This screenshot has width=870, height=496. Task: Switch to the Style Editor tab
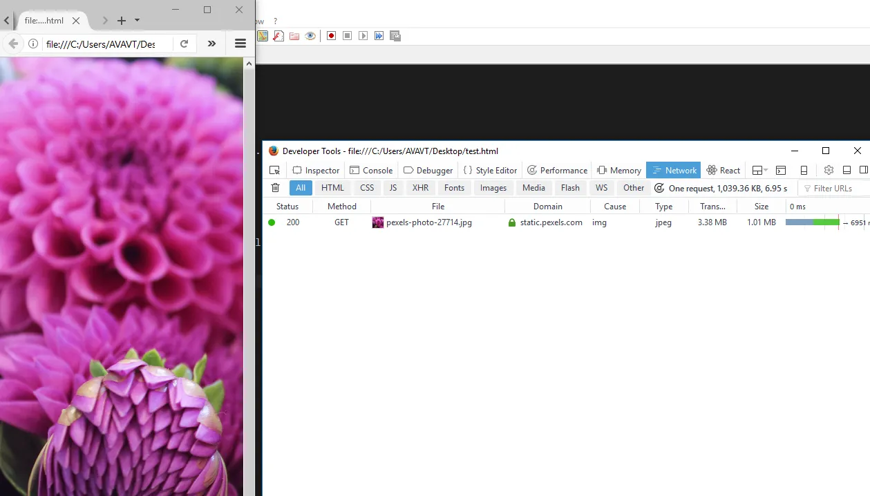[490, 170]
